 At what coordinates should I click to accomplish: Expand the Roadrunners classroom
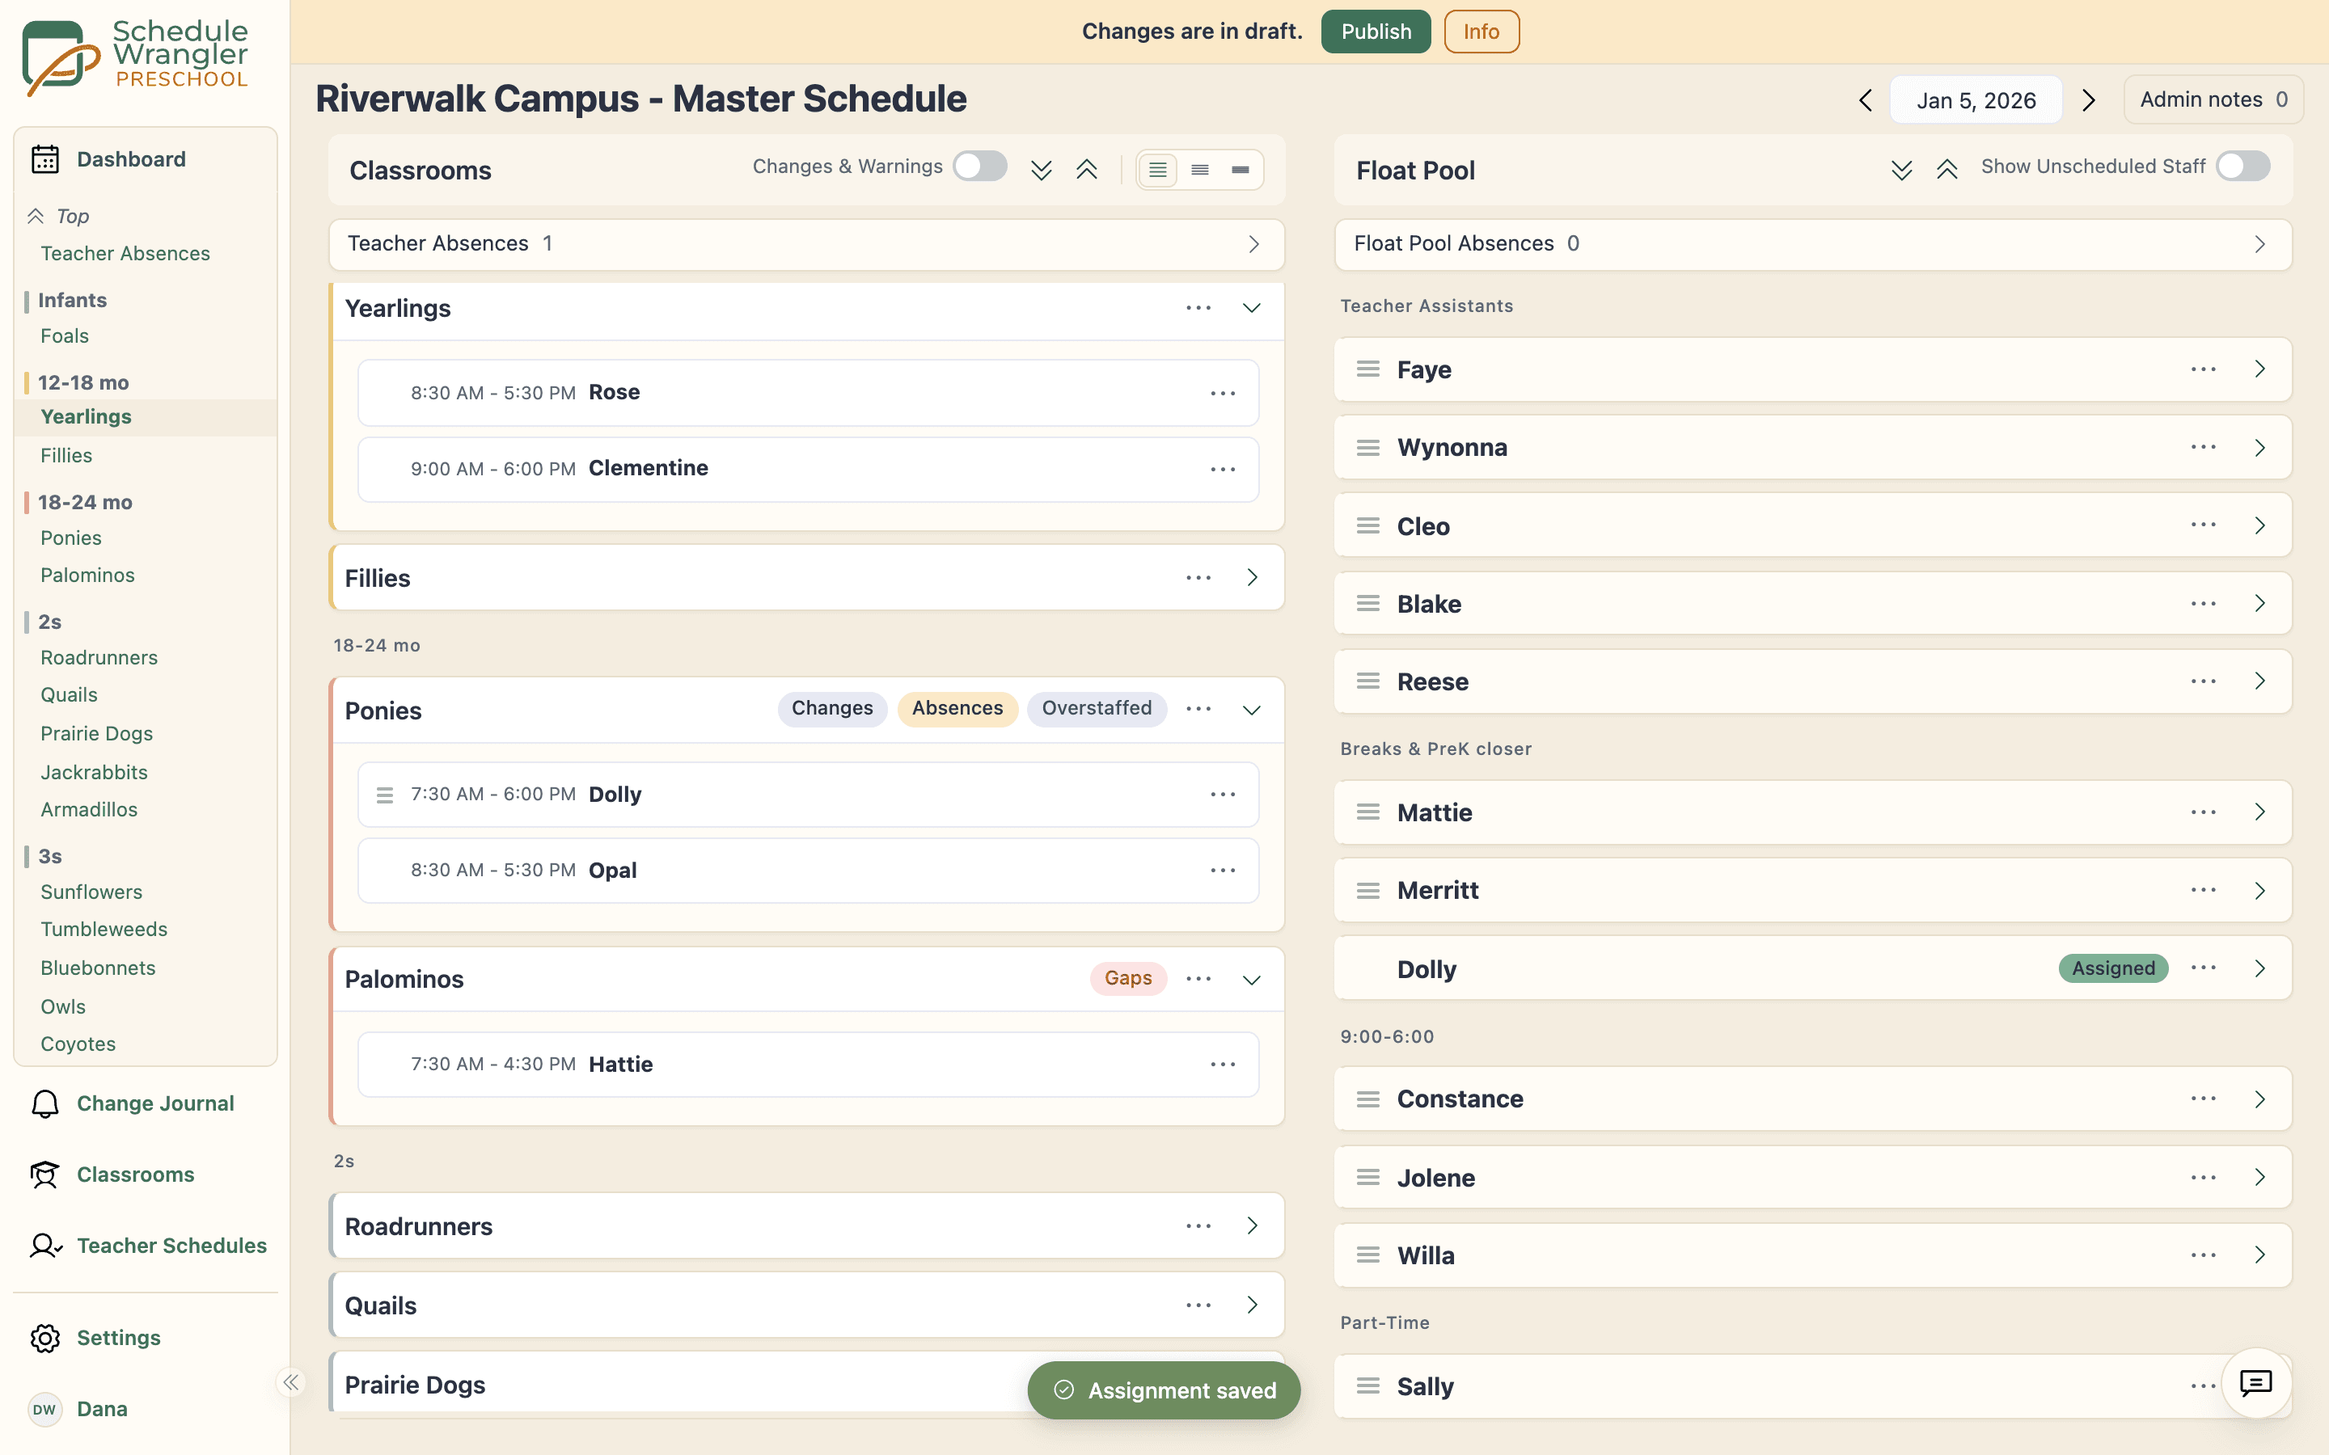pos(1252,1226)
